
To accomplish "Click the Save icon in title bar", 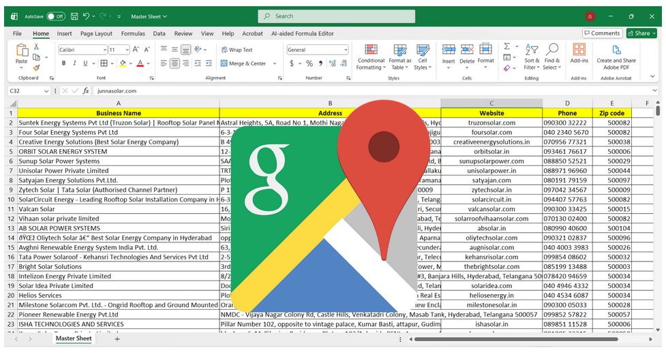I will (74, 16).
